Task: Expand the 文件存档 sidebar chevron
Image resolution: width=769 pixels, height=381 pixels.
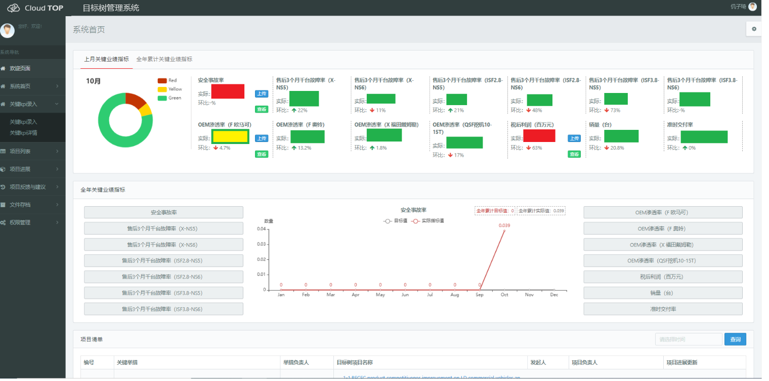Action: tap(57, 205)
